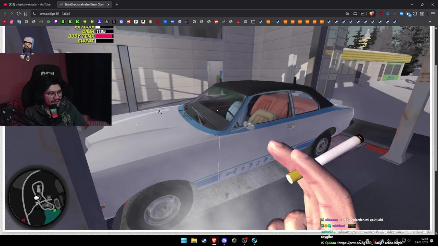Viewport: 438px width, 246px height.
Task: Open the Amazon bookmark icon
Action: pos(143,22)
